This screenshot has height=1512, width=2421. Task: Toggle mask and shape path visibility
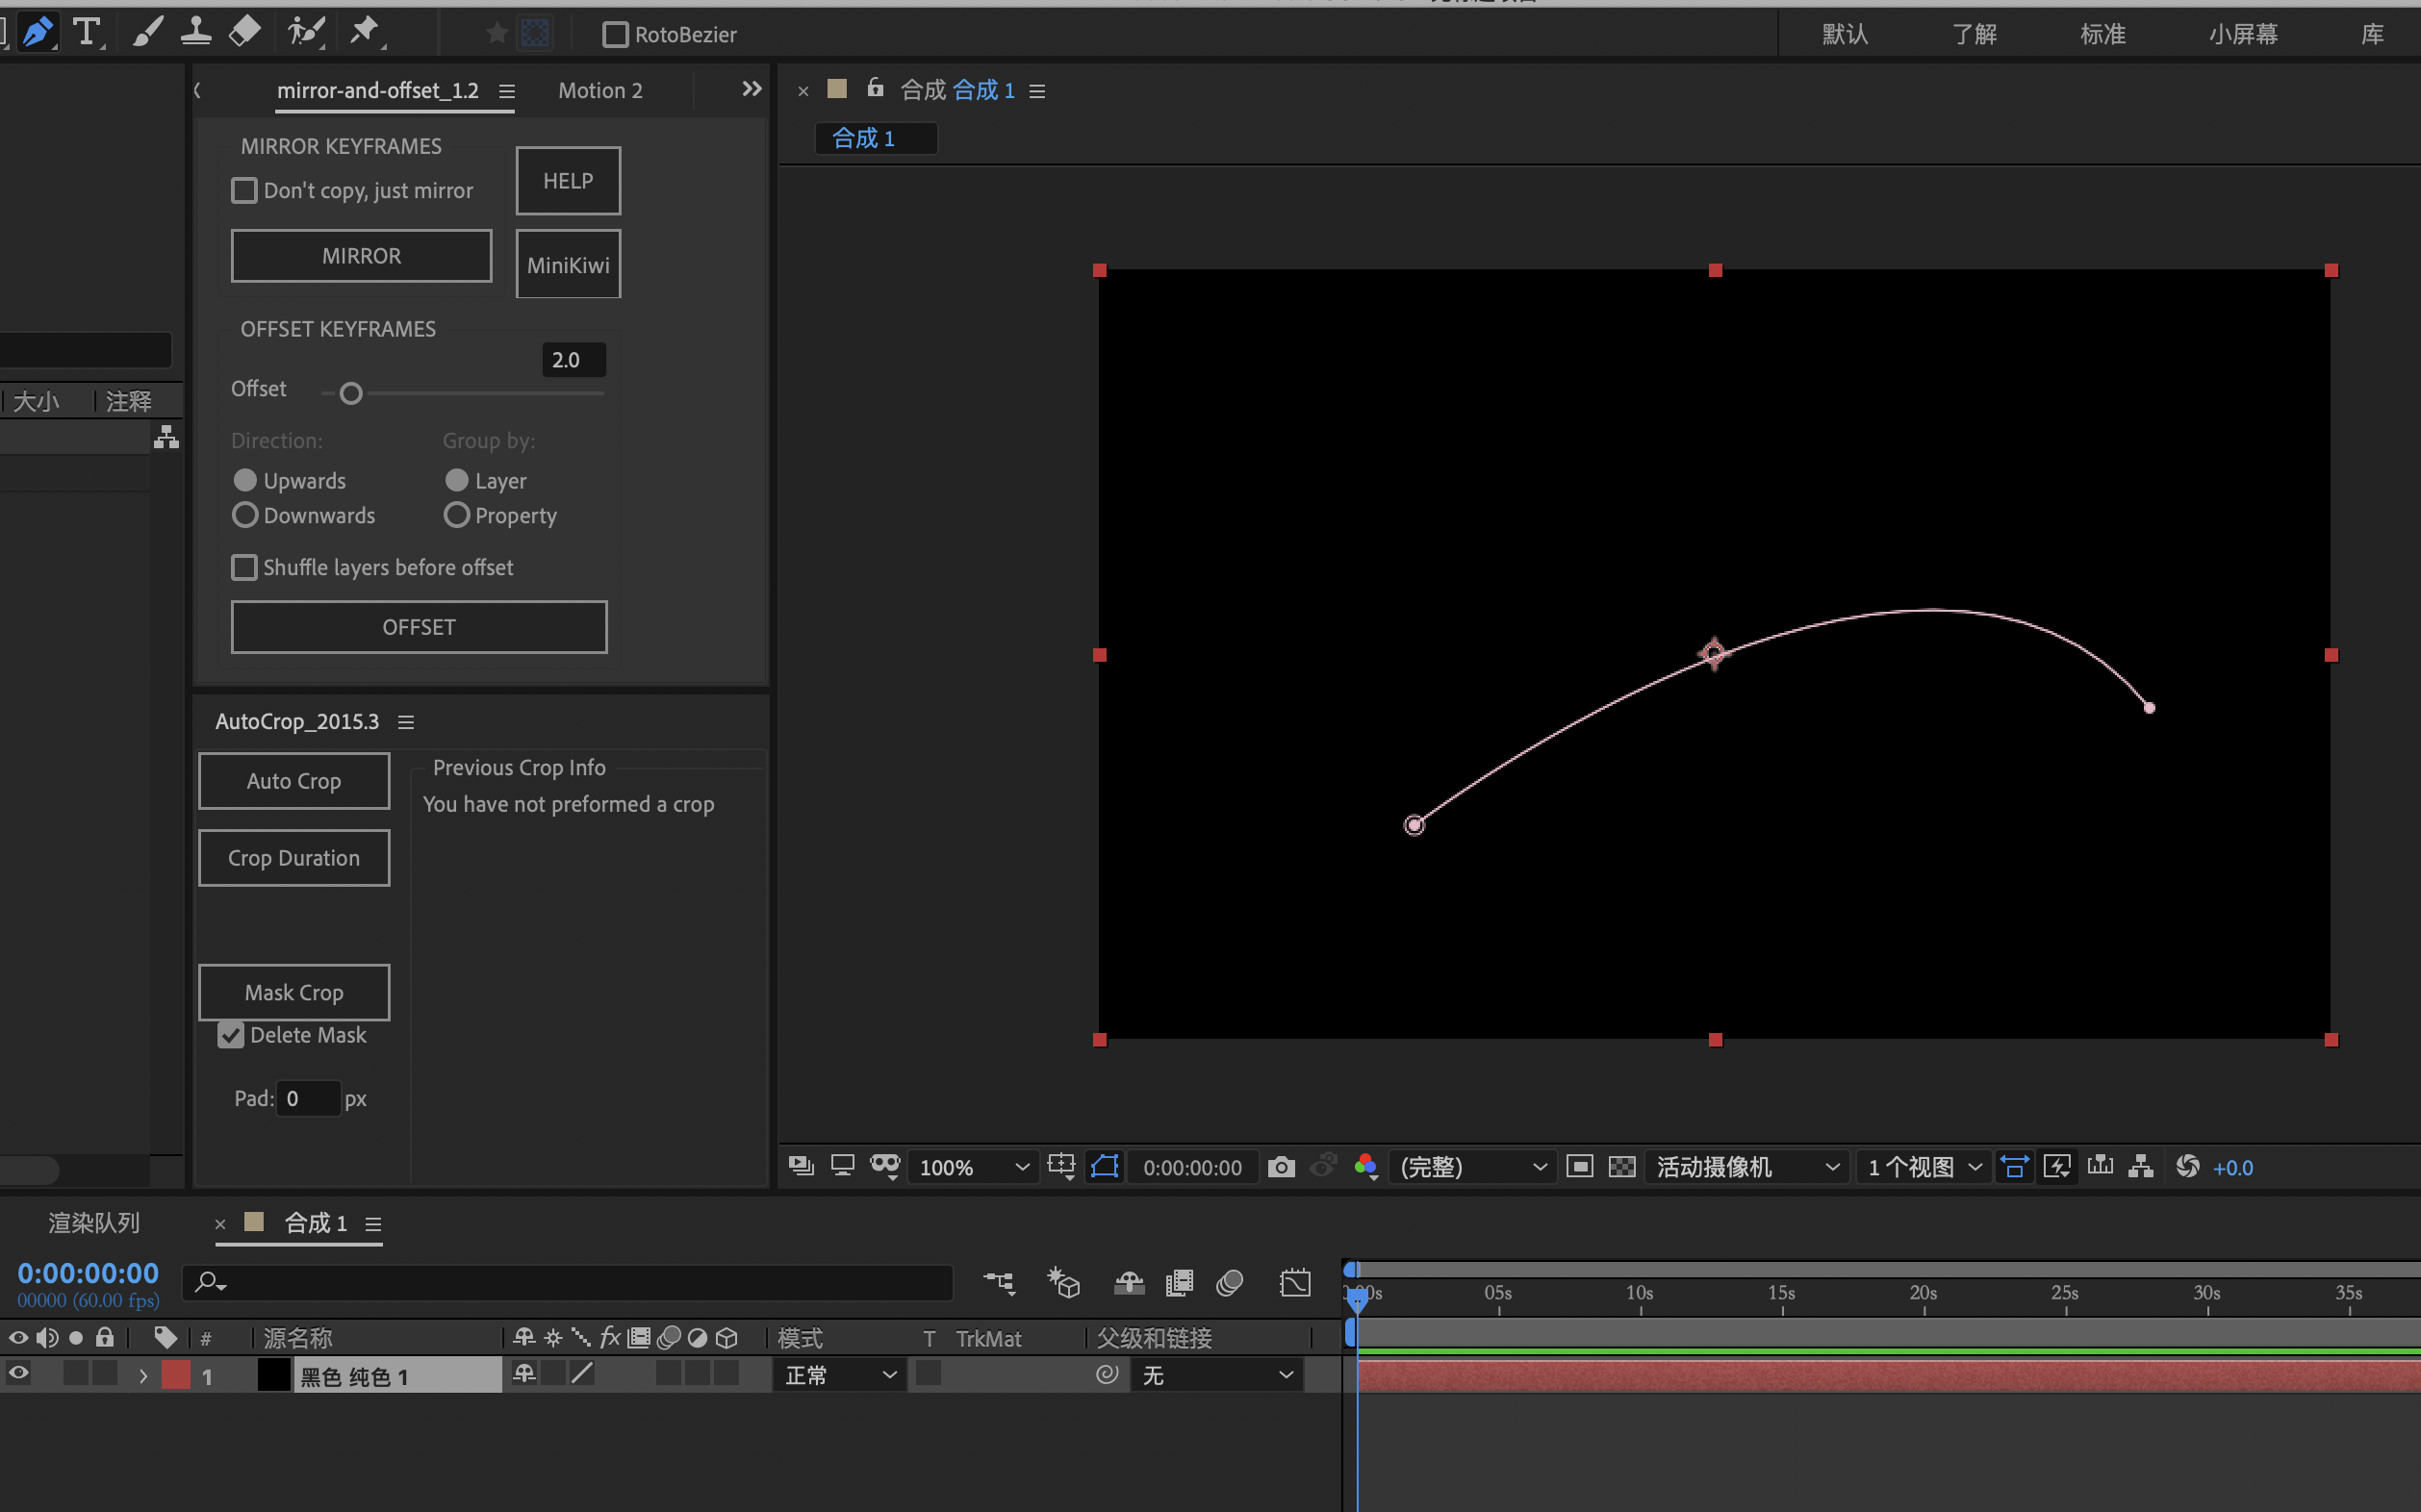pyautogui.click(x=1105, y=1167)
